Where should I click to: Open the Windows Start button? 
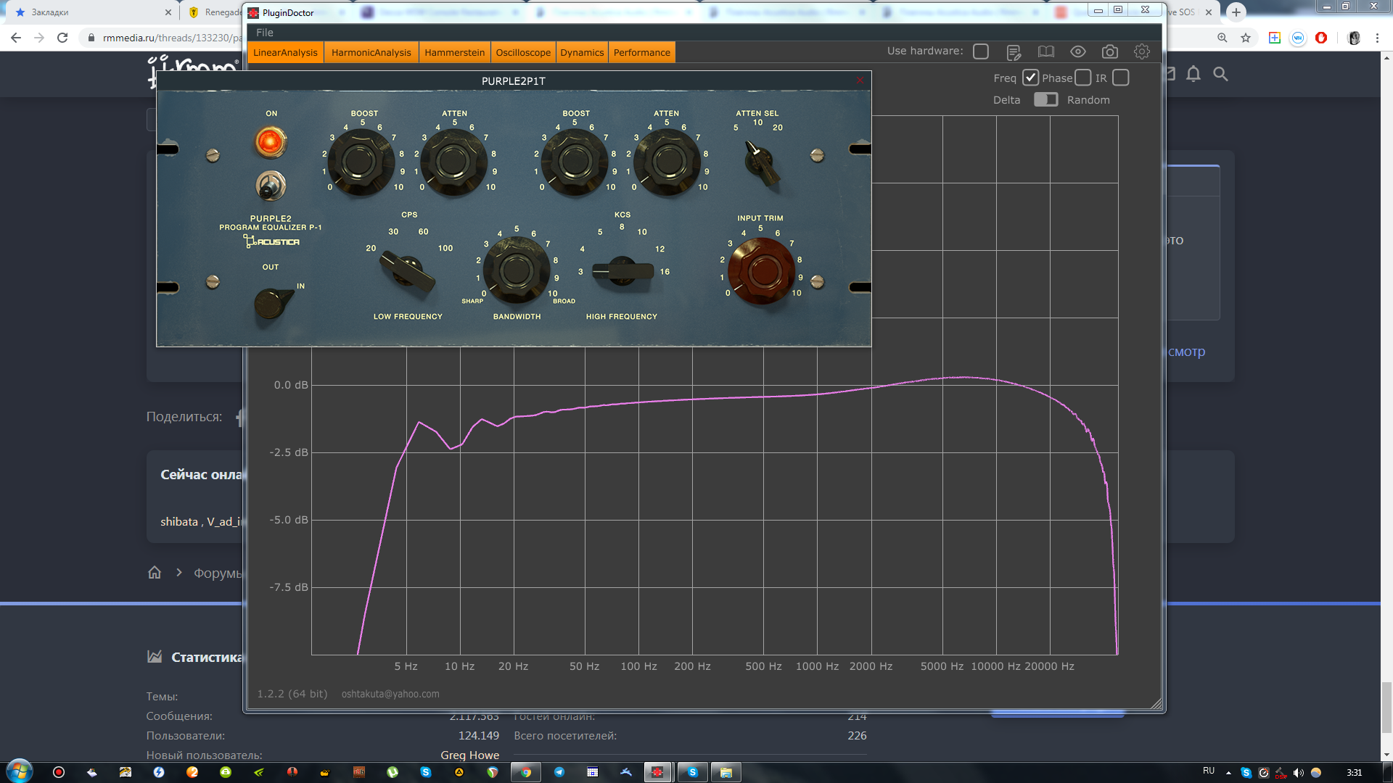[x=20, y=771]
